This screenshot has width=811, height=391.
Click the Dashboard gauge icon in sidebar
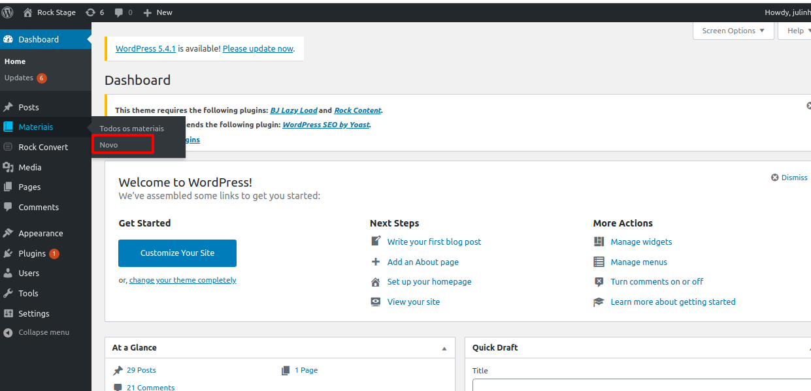point(8,39)
